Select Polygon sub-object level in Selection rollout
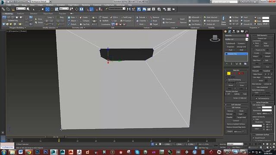The image size is (276, 155). [x=239, y=73]
